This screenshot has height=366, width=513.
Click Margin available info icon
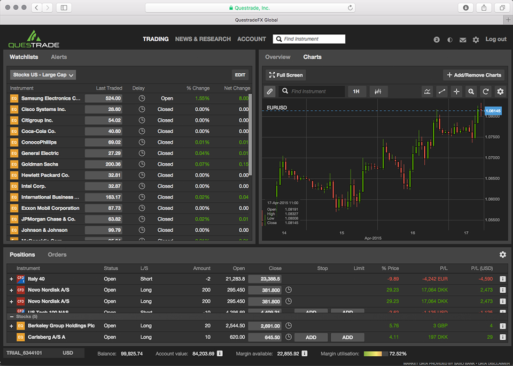click(x=304, y=354)
